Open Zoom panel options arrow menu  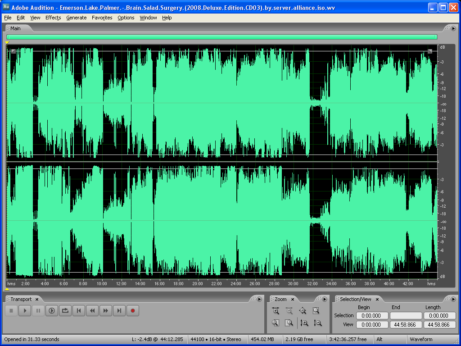[x=325, y=299]
